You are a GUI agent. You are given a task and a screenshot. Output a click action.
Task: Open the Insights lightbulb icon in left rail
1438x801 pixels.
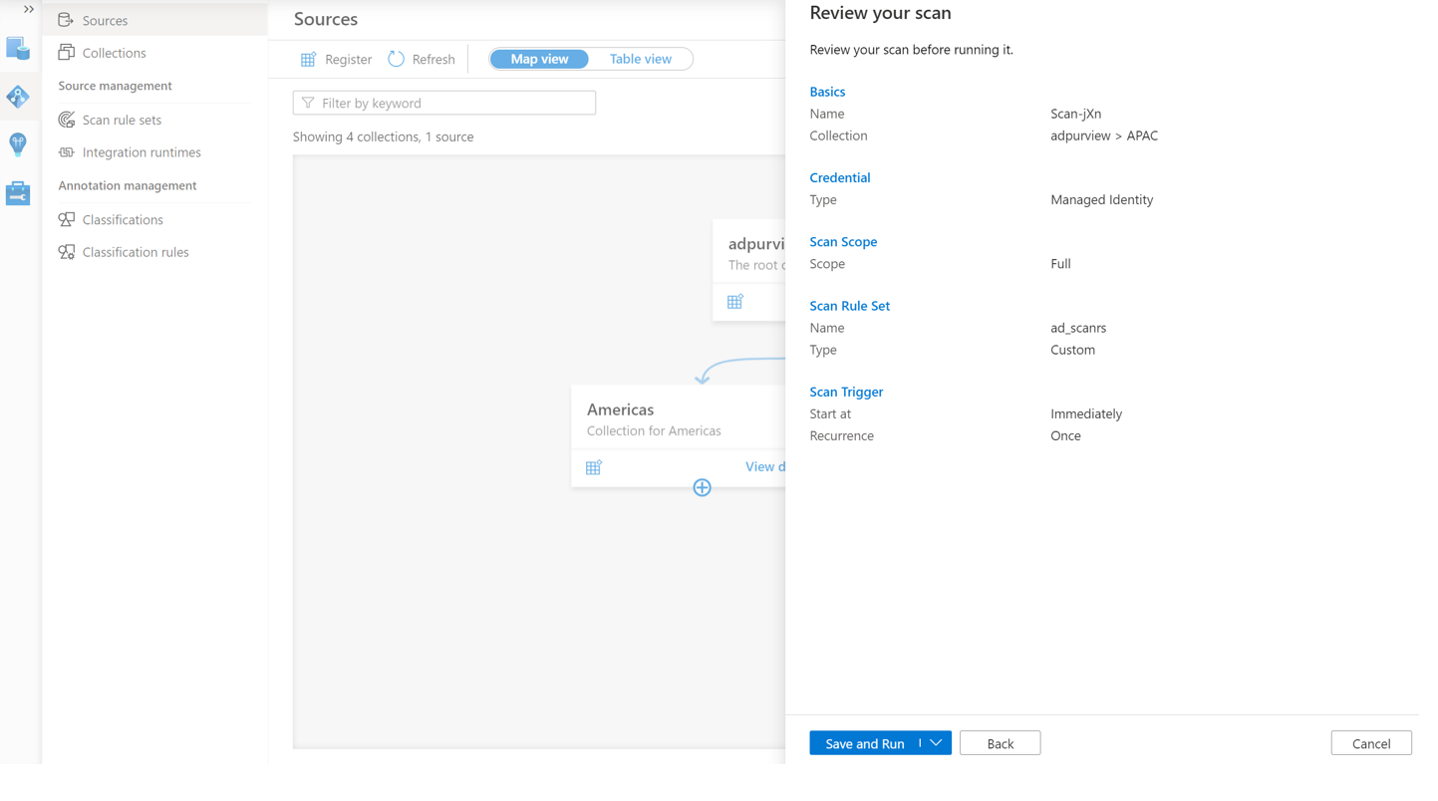point(18,144)
